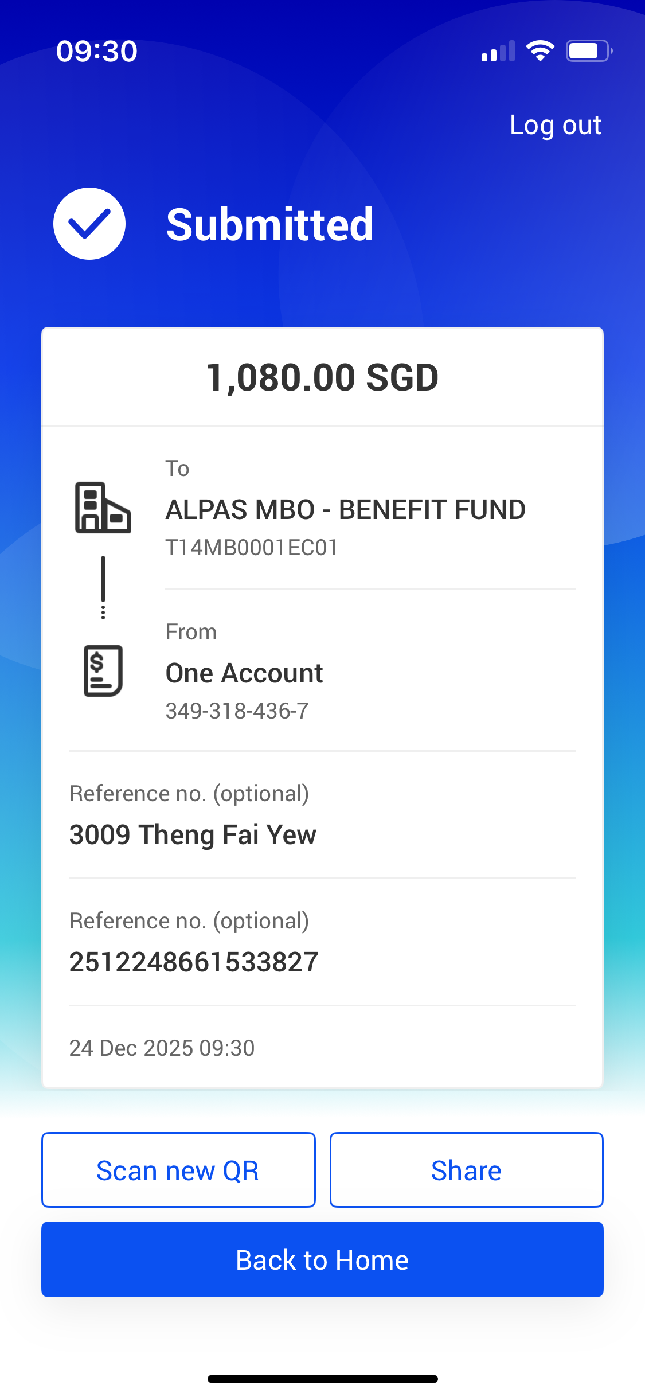Viewport: 645px width, 1397px height.
Task: Click the account statement dollar icon
Action: tap(103, 671)
